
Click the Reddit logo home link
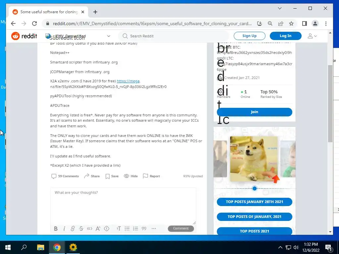tap(24, 36)
